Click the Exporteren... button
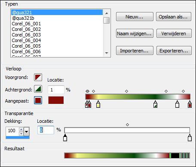This screenshot has height=167, width=196. click(x=174, y=51)
